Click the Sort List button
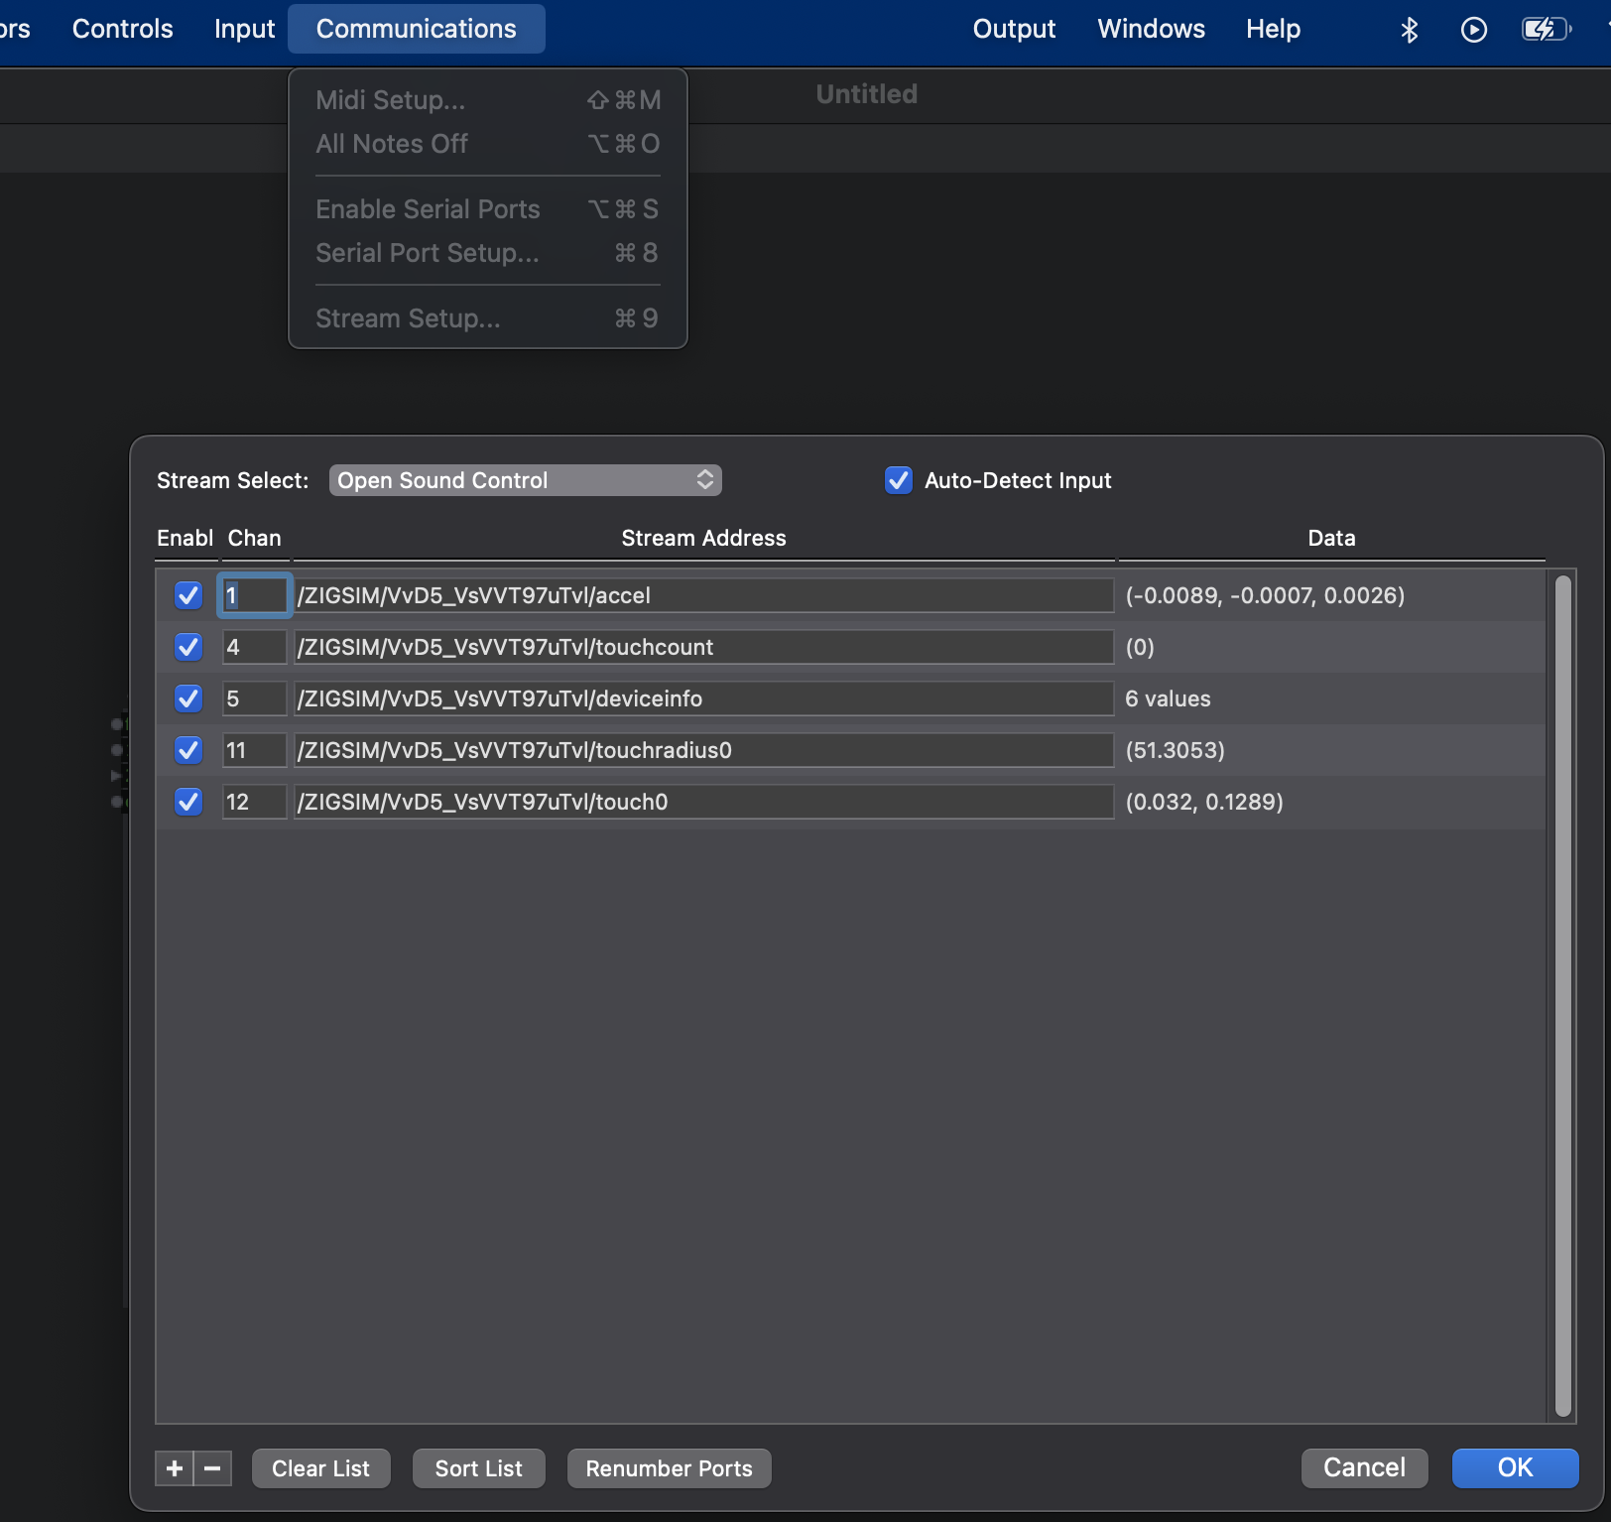 click(x=478, y=1468)
